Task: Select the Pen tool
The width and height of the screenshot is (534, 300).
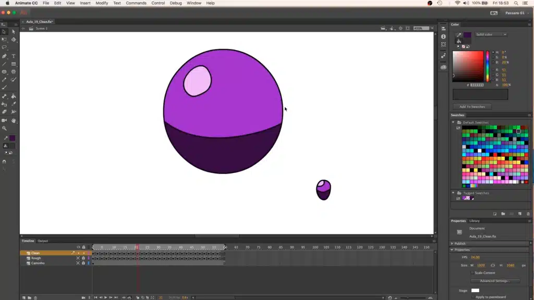Action: [x=4, y=56]
